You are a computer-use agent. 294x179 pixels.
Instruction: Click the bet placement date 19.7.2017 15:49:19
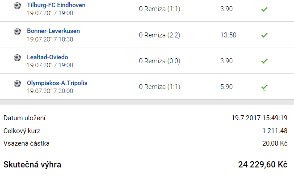tap(259, 118)
